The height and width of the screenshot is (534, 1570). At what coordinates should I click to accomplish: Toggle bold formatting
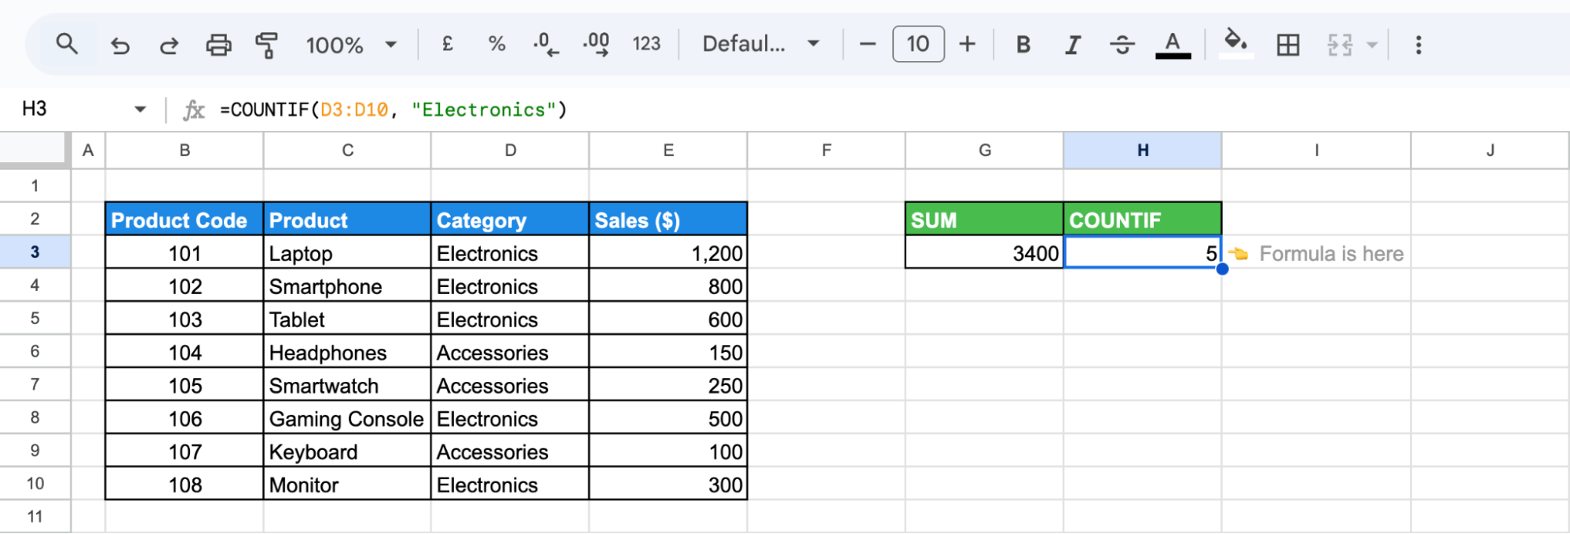coord(1023,45)
